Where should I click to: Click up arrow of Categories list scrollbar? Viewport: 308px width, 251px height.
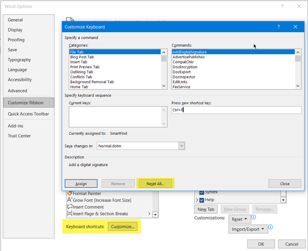pos(164,52)
